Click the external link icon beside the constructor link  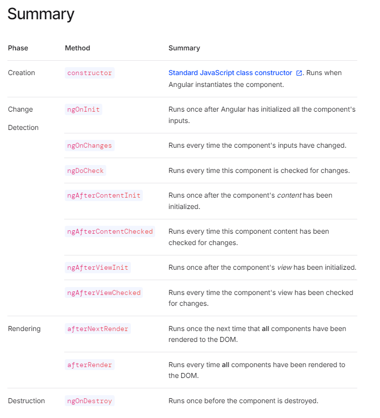click(x=299, y=73)
